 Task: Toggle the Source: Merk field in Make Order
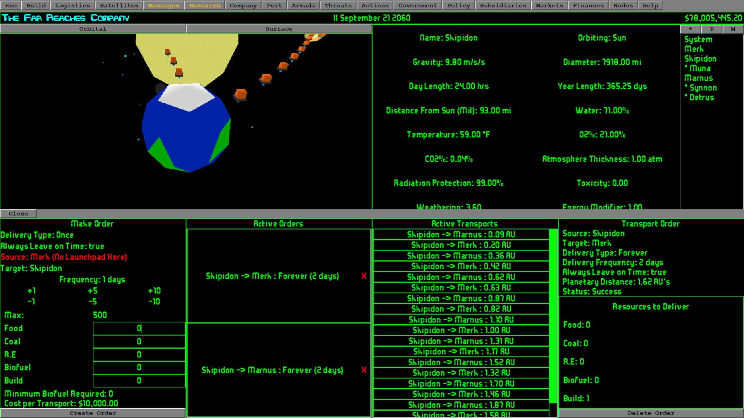[64, 257]
